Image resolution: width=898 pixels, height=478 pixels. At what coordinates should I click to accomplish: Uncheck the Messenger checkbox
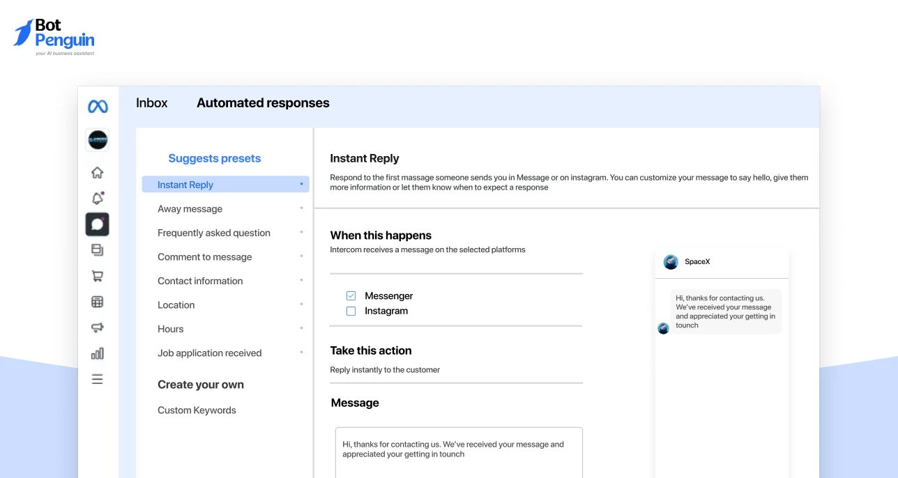click(351, 296)
